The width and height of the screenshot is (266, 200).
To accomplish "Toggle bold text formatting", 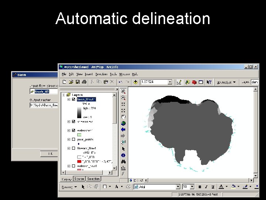I will pyautogui.click(x=200, y=187).
